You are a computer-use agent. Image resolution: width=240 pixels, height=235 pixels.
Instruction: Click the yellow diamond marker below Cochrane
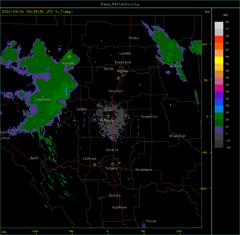(95, 165)
